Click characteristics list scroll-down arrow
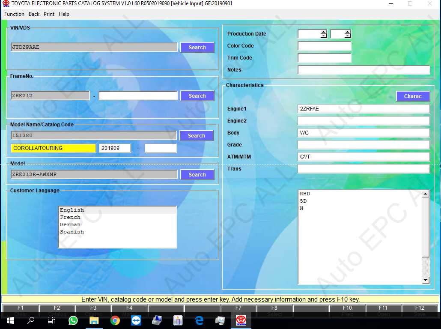The image size is (441, 329). pyautogui.click(x=426, y=280)
